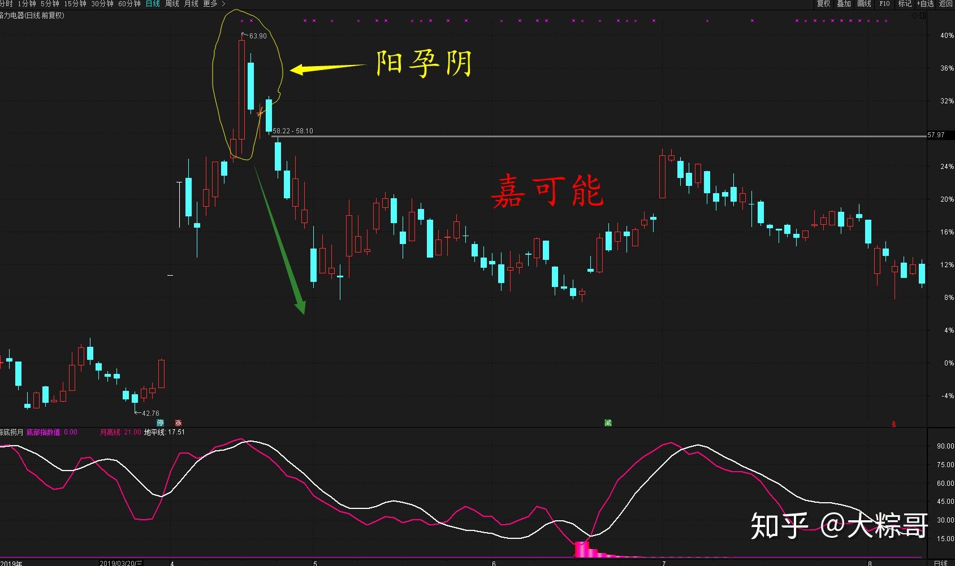This screenshot has width=955, height=566.
Task: Click the panel layout icon at chart corner
Action: pos(923,15)
